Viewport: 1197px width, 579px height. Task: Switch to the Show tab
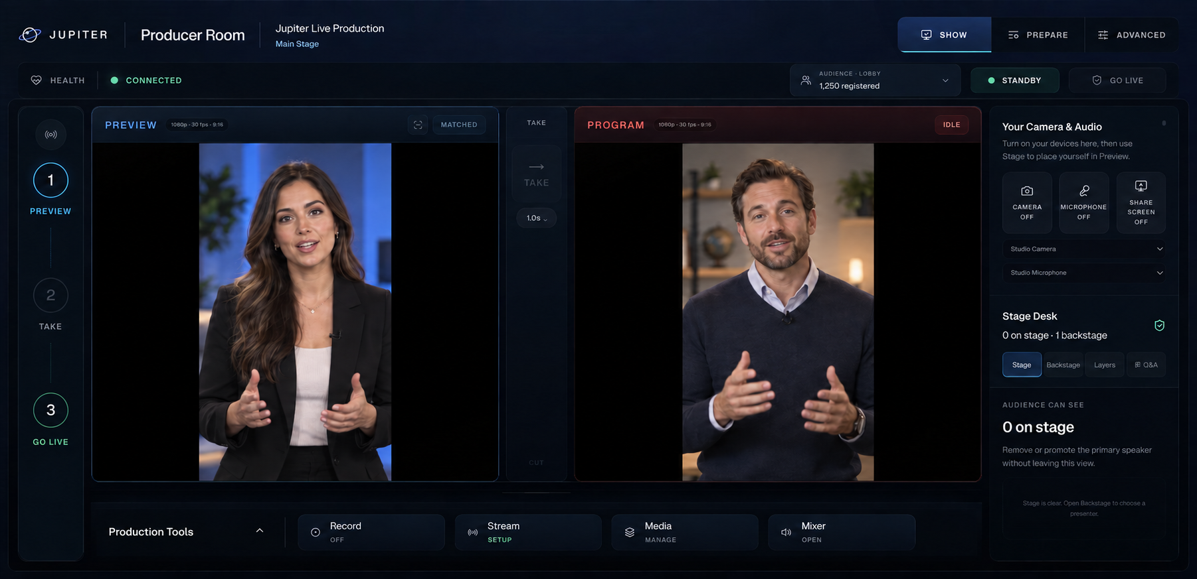point(945,34)
